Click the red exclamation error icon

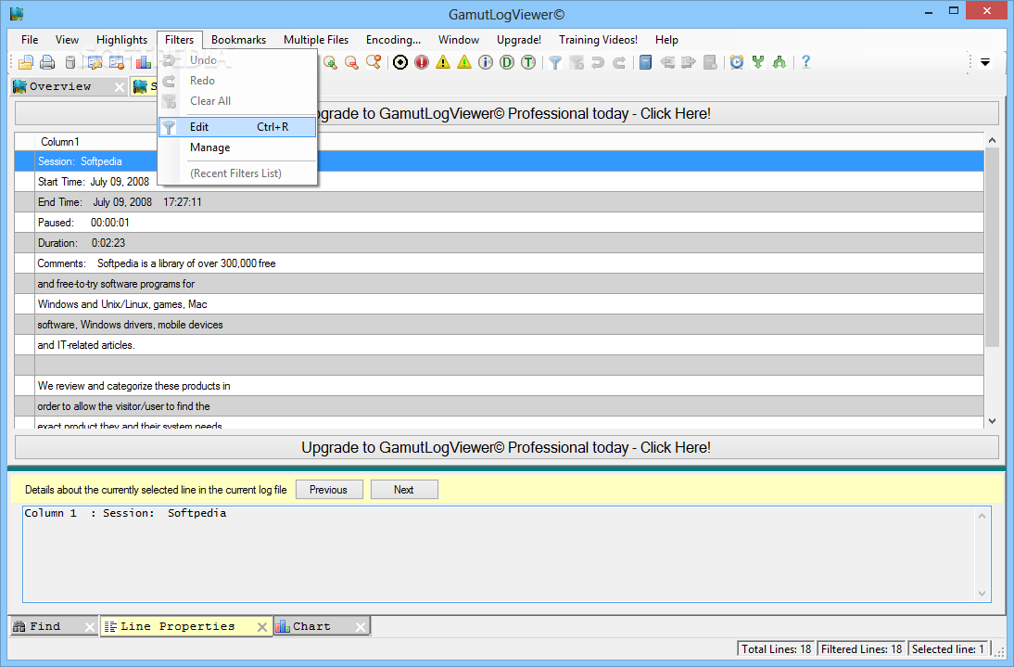[422, 62]
